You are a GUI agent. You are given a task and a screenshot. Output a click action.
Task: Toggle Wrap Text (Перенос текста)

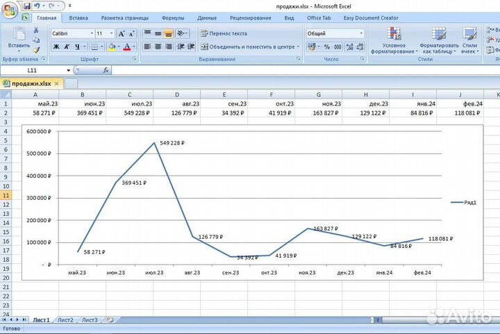[224, 33]
